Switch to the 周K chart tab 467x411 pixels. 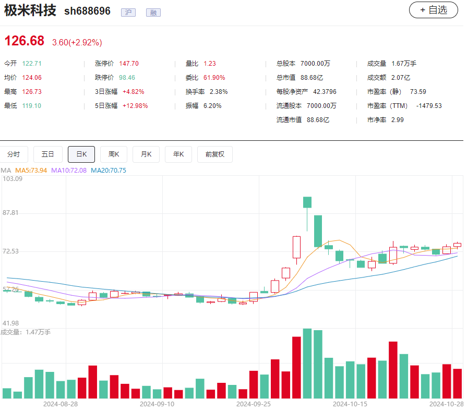(x=114, y=154)
